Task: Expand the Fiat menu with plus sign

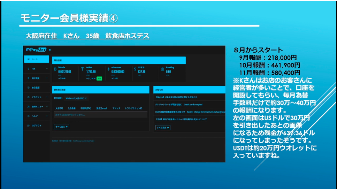Action: click(47, 69)
